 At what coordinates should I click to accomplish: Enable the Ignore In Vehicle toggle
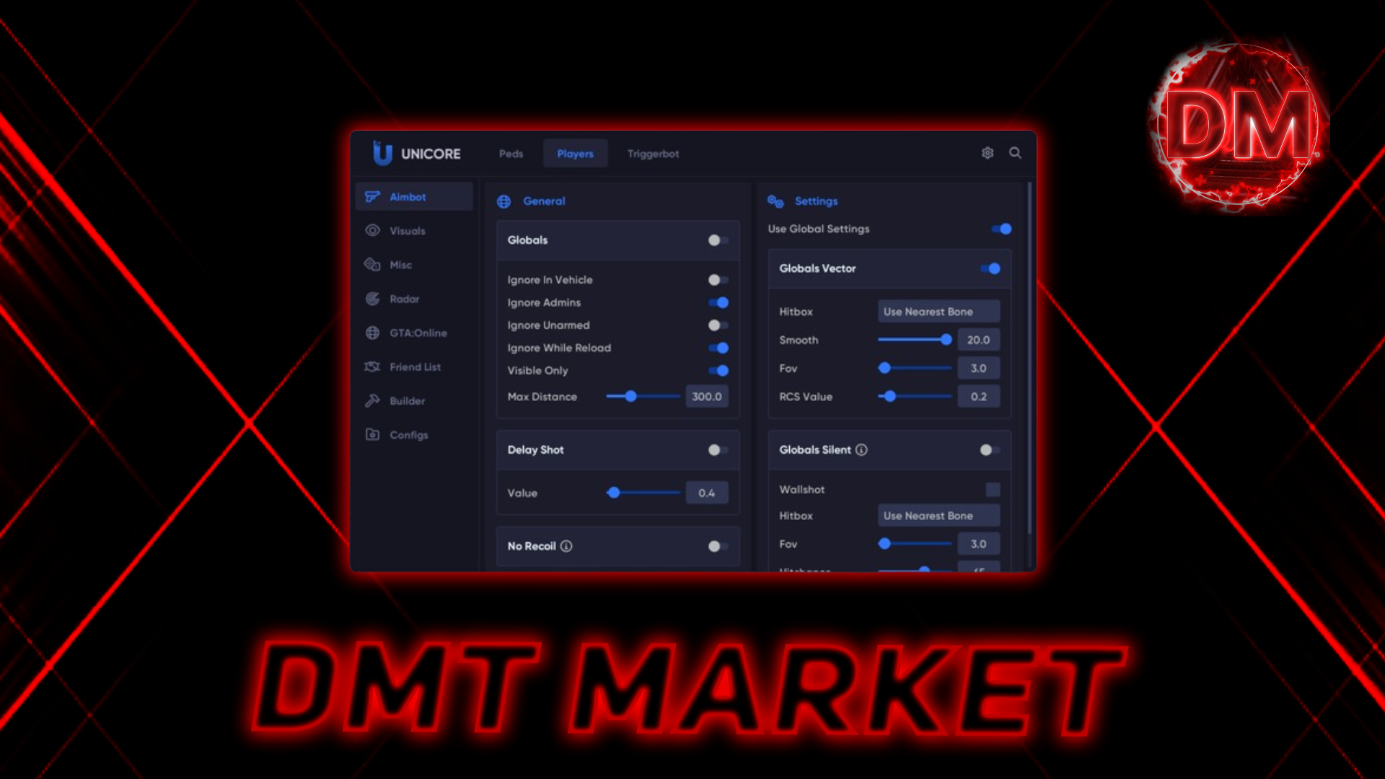(x=718, y=280)
